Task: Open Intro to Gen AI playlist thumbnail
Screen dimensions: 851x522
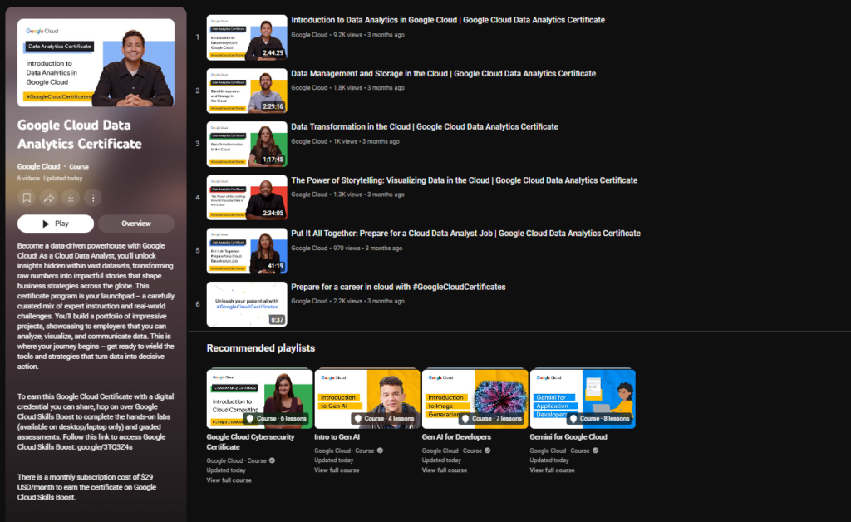Action: [x=367, y=399]
